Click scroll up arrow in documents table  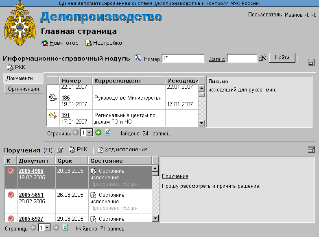coord(201,89)
